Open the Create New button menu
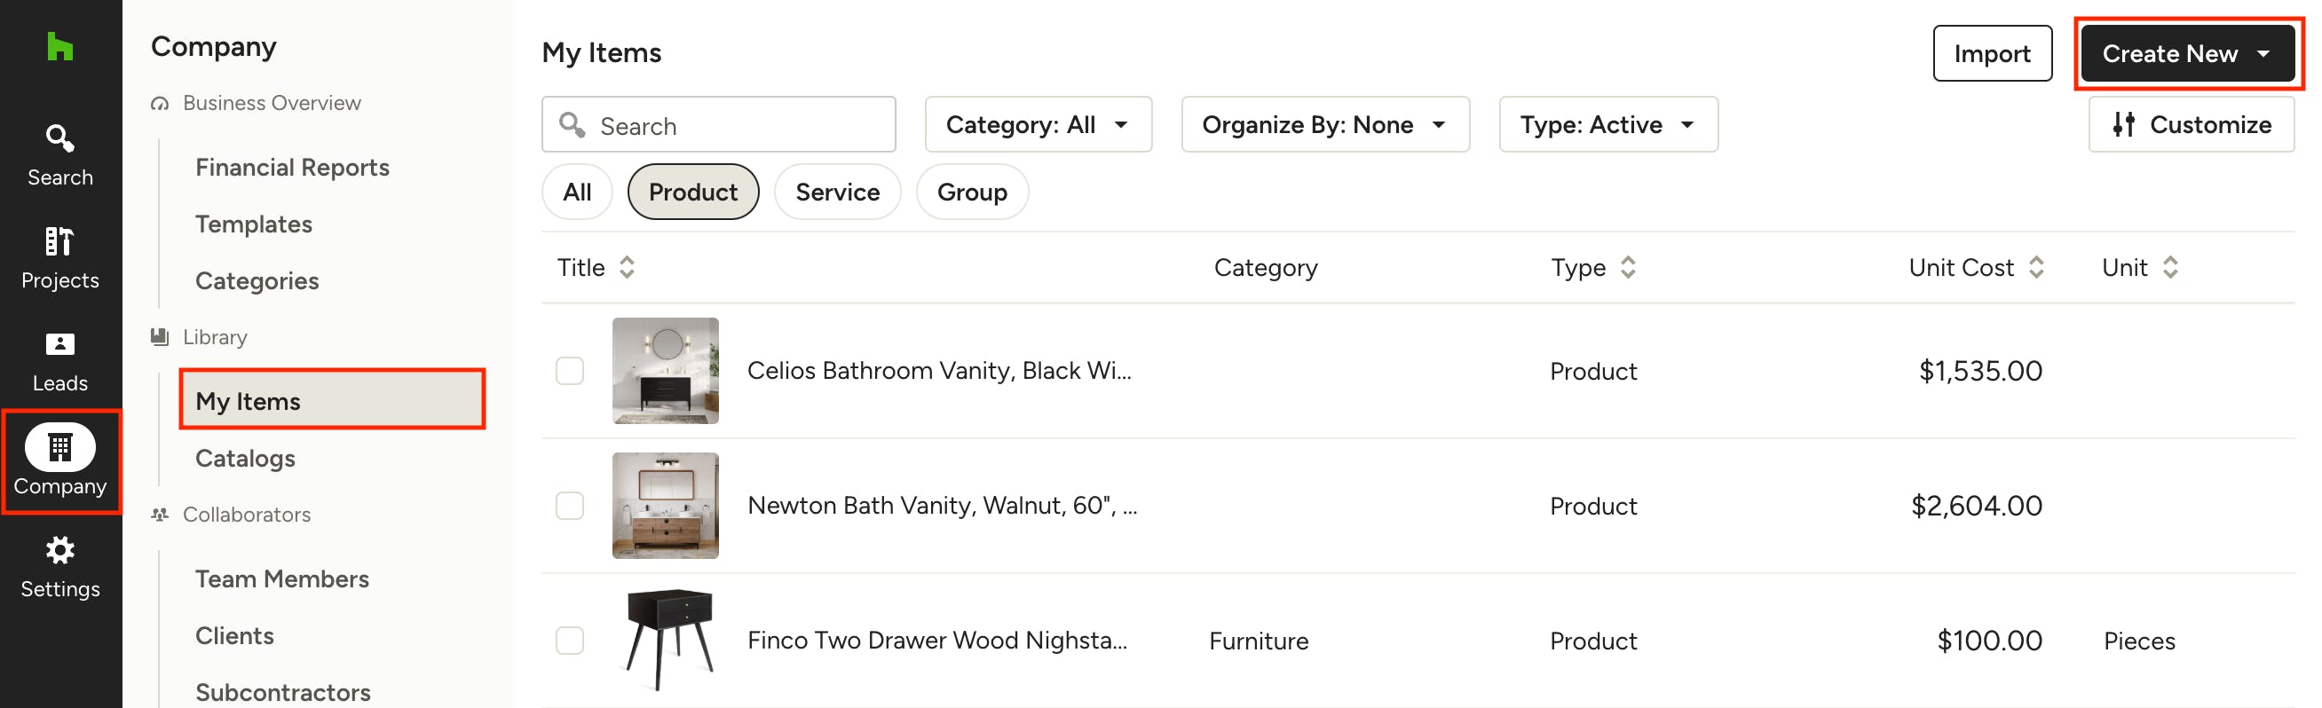Screen dimensions: 2322x708 click(2186, 53)
